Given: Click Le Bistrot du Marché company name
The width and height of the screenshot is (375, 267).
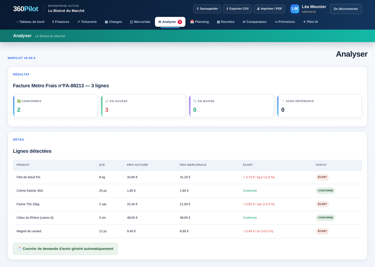Looking at the screenshot, I should point(66,11).
